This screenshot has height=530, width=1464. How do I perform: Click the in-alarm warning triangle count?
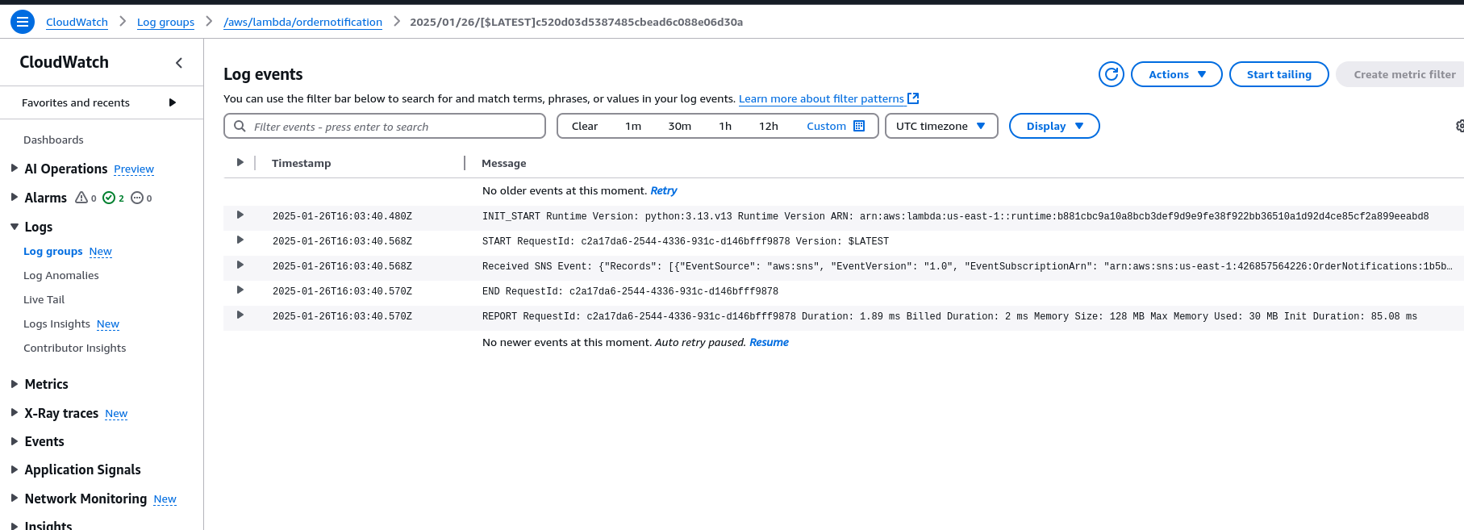point(86,198)
